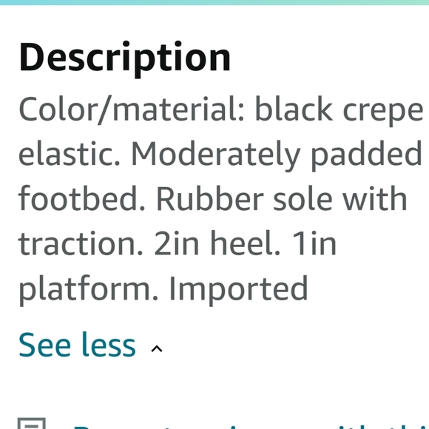Click the report icon below See less
This screenshot has height=429, width=429.
point(32,423)
